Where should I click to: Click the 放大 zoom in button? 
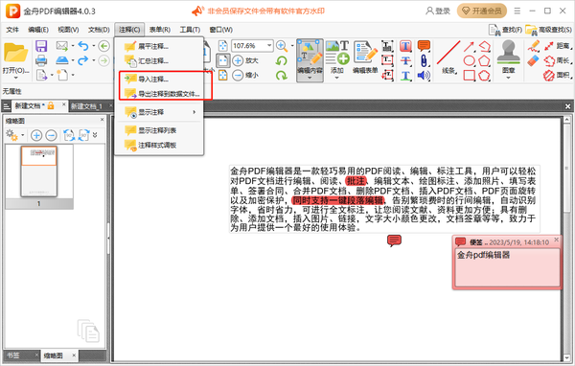[x=245, y=60]
